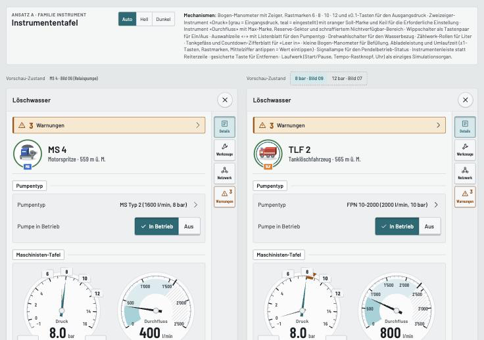Viewport: 484px width, 340px height.
Task: Click the 8.0 bar readout on TLF 2 gauge
Action: point(302,333)
